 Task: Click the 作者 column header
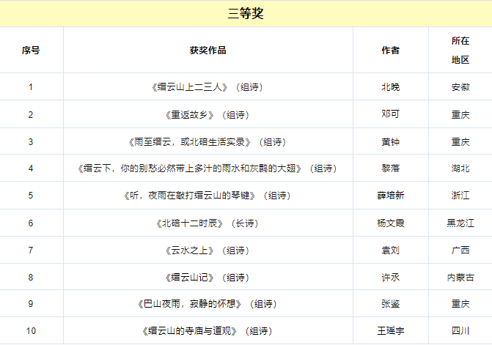point(390,51)
